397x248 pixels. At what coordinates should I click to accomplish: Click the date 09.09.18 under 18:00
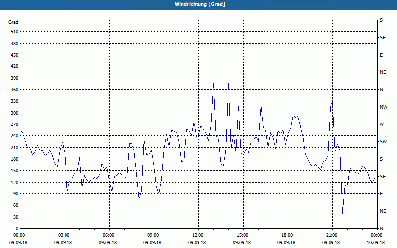click(286, 243)
